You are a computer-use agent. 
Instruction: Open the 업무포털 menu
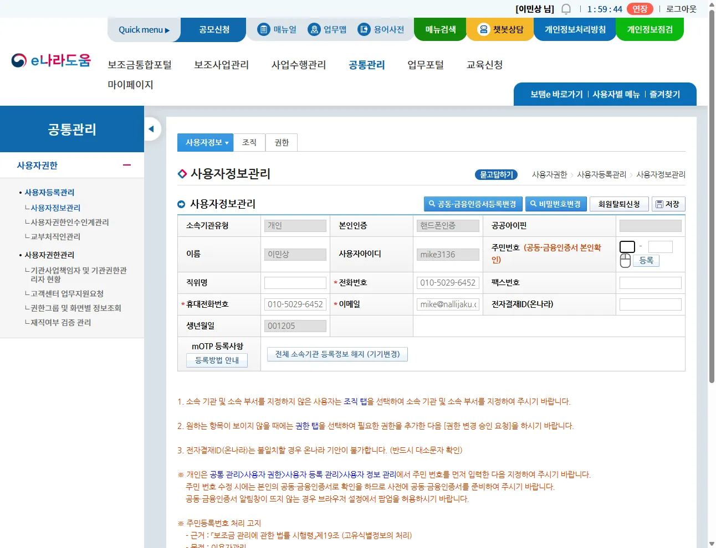pyautogui.click(x=426, y=65)
